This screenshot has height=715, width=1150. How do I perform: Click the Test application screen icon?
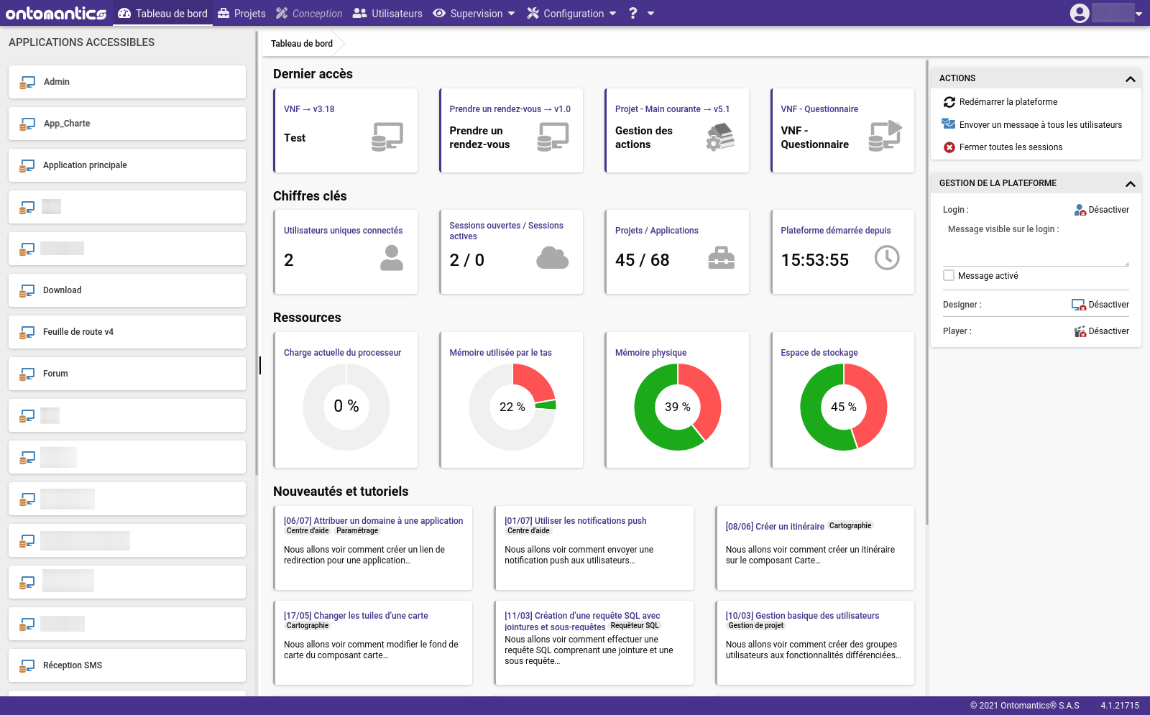[387, 137]
